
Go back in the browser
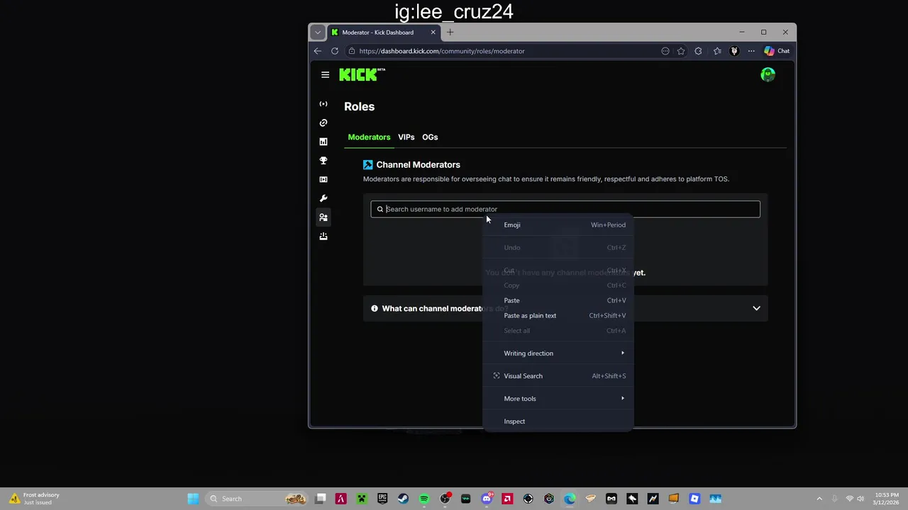[318, 51]
